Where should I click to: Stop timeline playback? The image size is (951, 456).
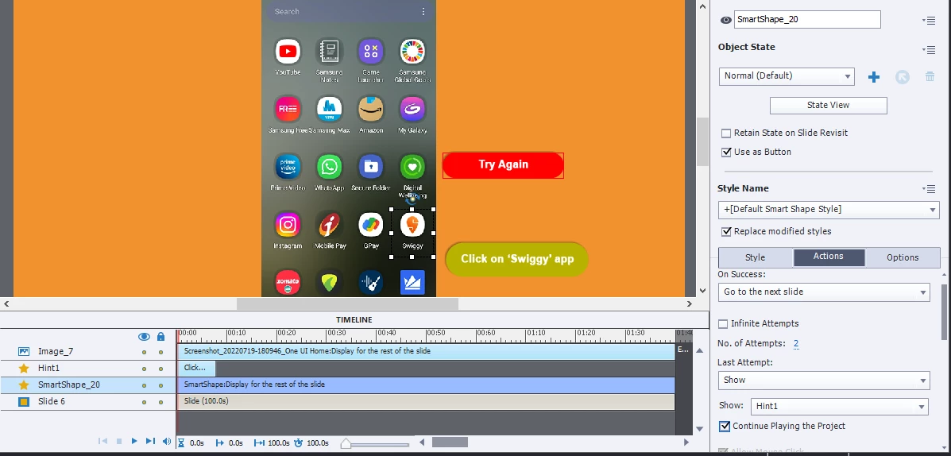(x=119, y=442)
